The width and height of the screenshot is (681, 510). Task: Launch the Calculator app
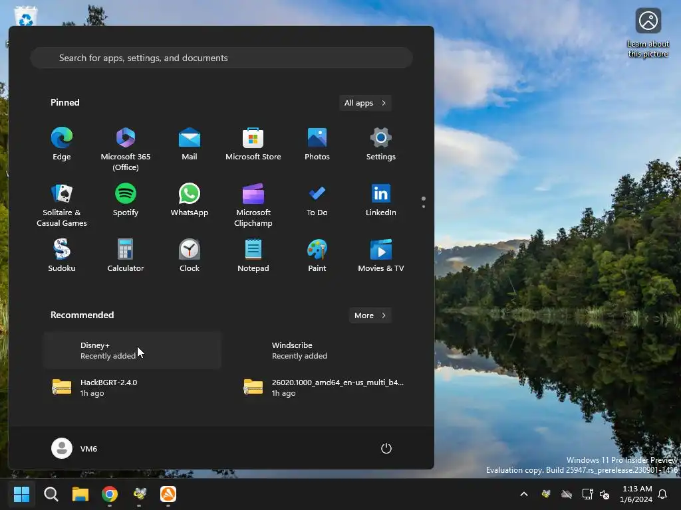click(126, 256)
